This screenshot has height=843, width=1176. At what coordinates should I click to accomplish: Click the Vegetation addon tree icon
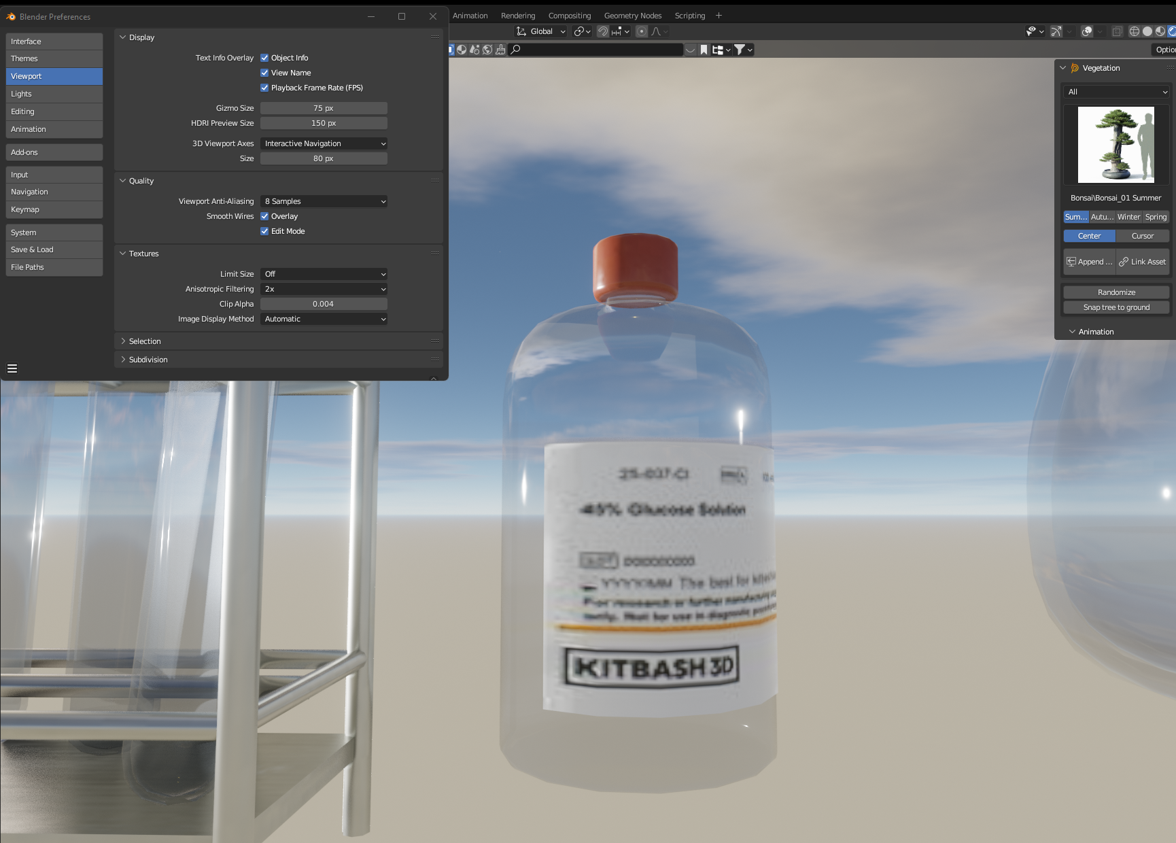coord(1075,68)
